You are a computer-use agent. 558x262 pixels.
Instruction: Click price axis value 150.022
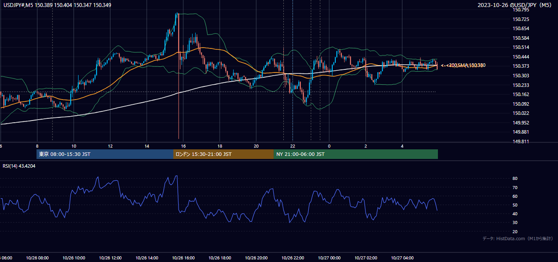(521, 113)
